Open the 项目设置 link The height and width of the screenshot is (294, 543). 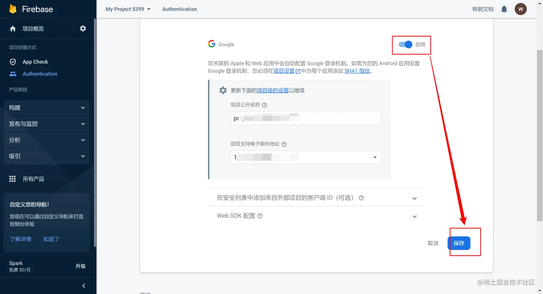pos(287,71)
